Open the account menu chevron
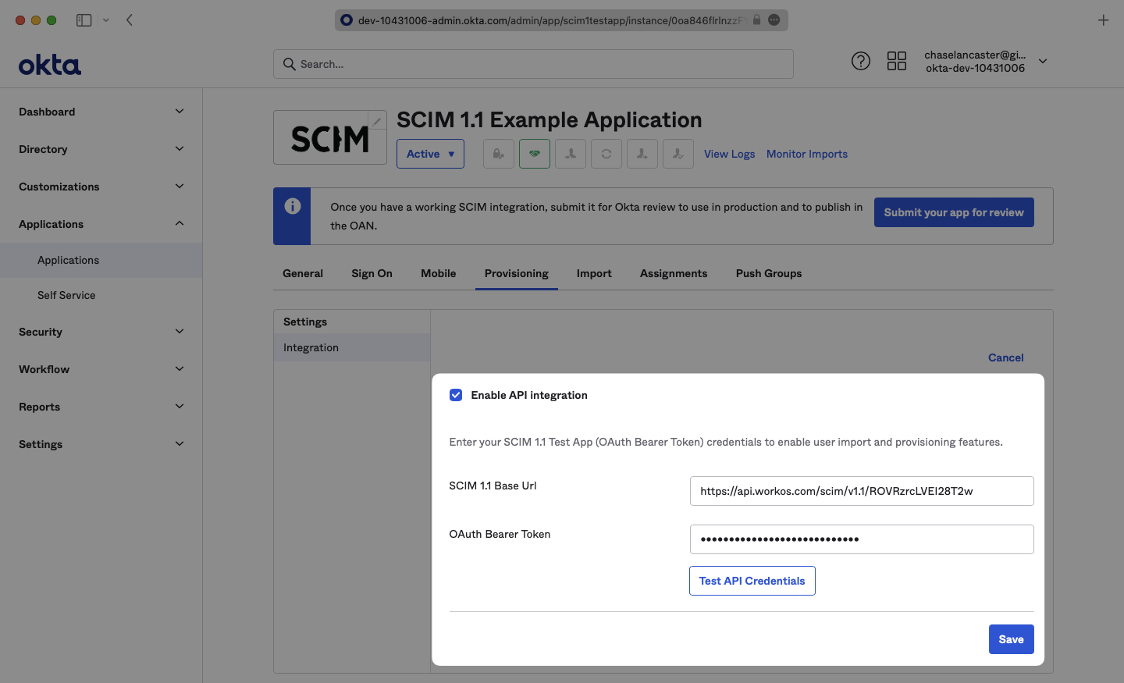The height and width of the screenshot is (683, 1124). pyautogui.click(x=1043, y=61)
